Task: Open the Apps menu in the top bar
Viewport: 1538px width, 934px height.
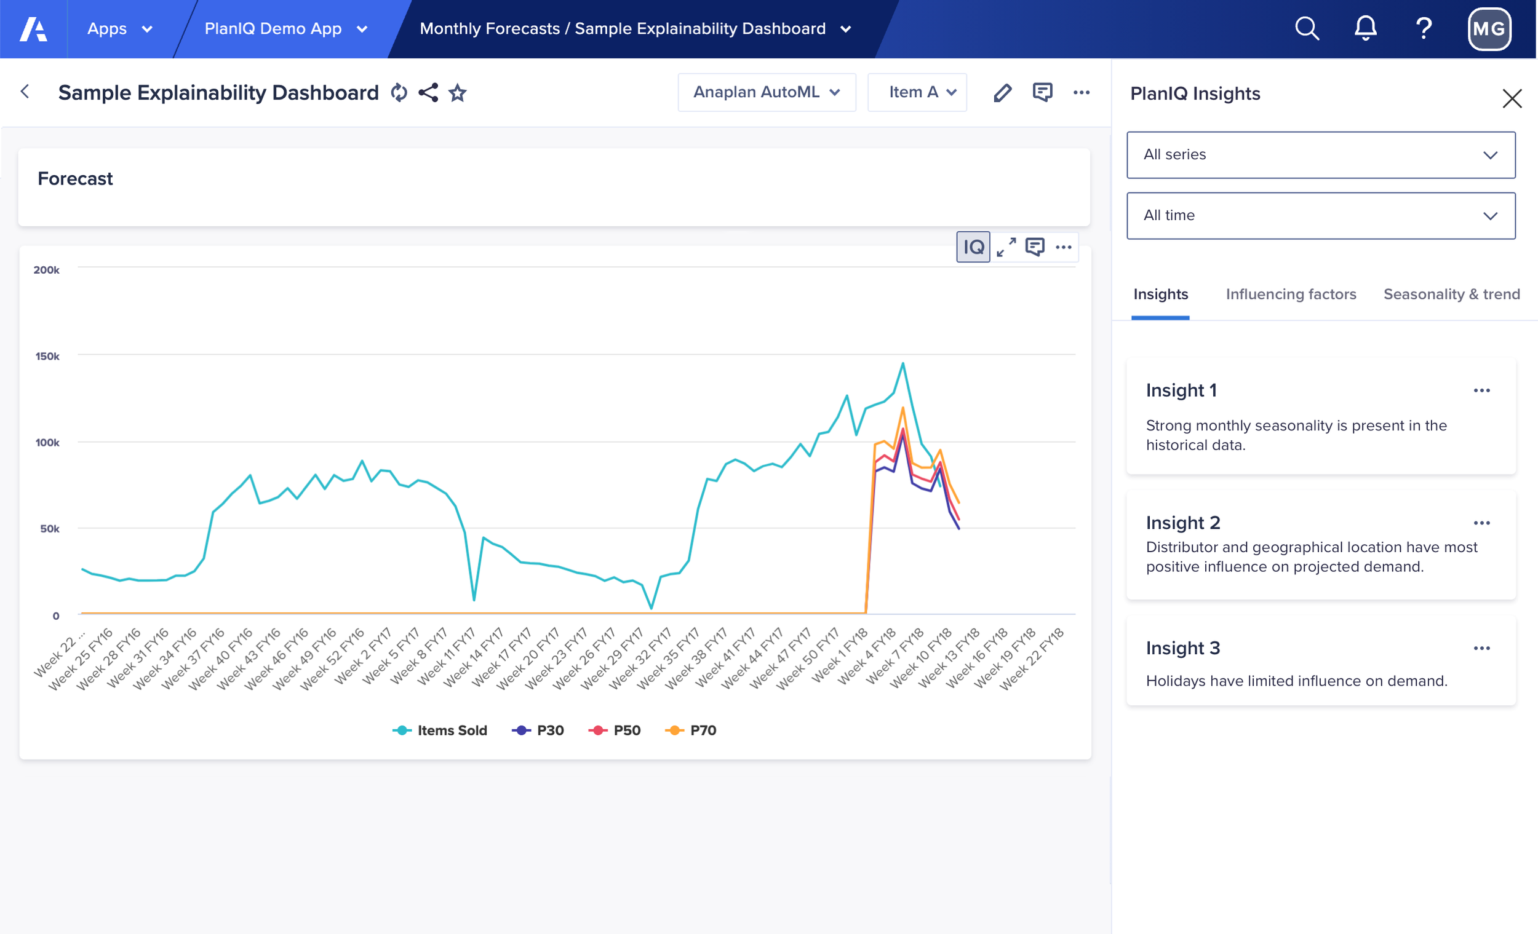Action: click(119, 29)
